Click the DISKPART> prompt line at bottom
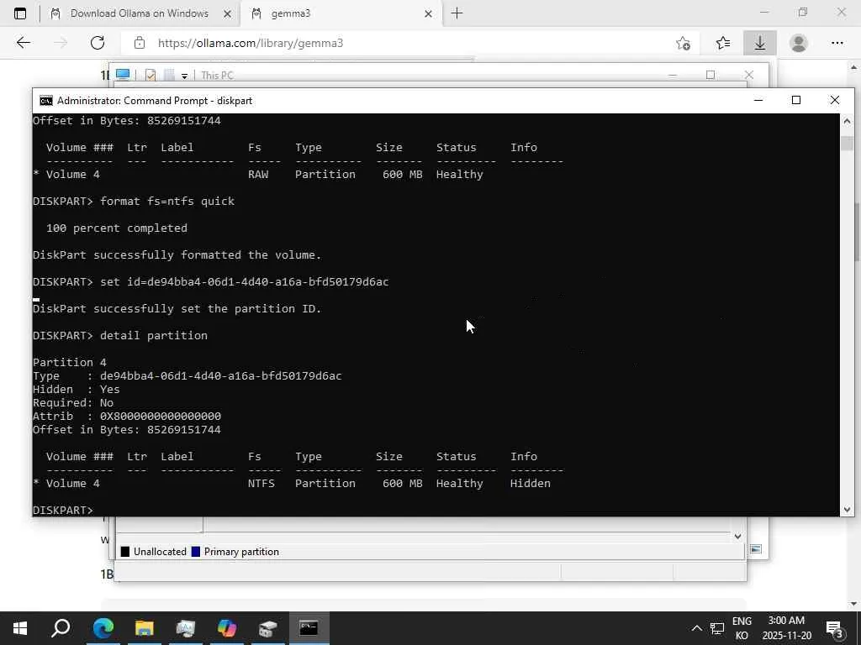 click(63, 510)
